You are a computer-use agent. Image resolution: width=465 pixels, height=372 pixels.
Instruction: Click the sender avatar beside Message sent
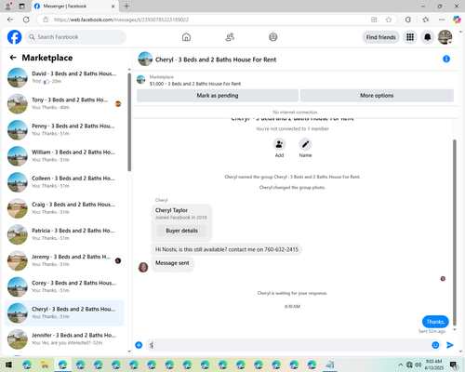[143, 267]
